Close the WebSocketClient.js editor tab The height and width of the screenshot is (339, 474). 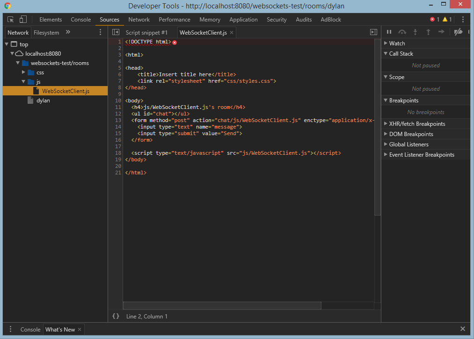coord(232,33)
